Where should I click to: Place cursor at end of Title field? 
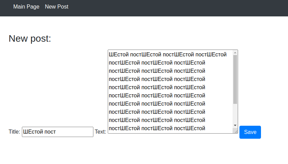click(79, 132)
